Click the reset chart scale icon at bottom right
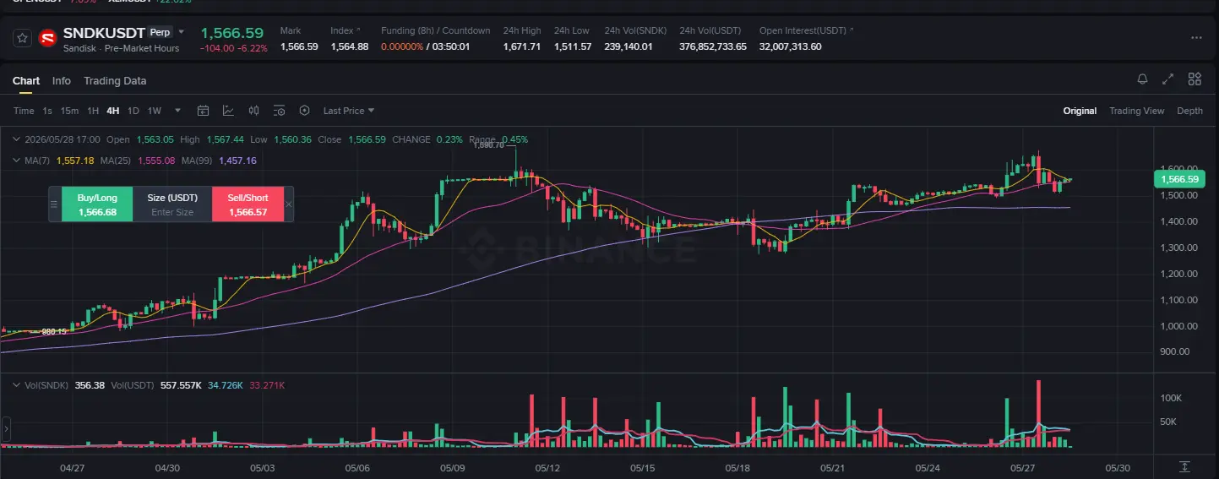 coord(1185,466)
